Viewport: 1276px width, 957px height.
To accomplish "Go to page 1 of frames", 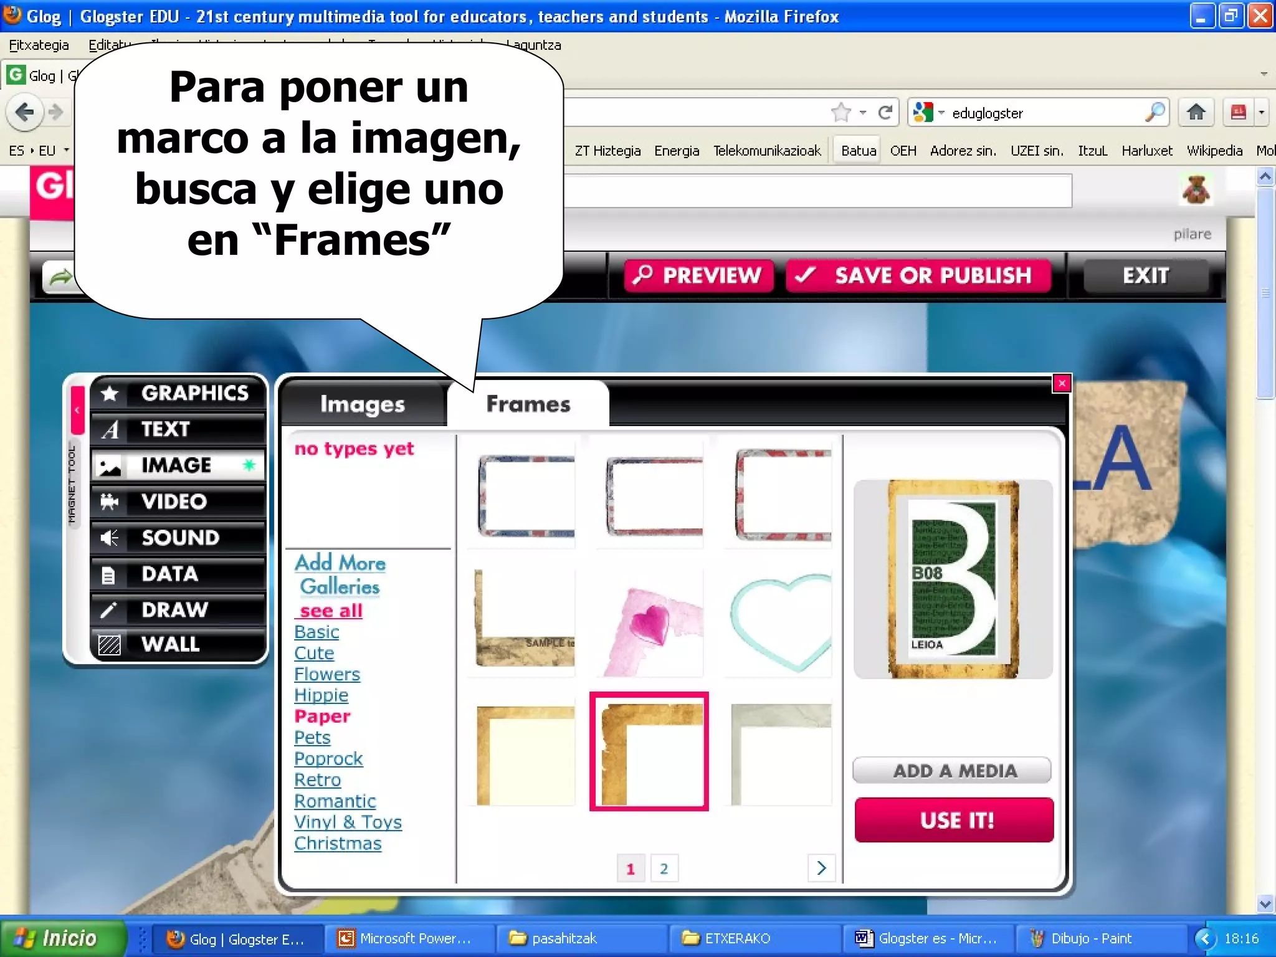I will click(x=631, y=868).
